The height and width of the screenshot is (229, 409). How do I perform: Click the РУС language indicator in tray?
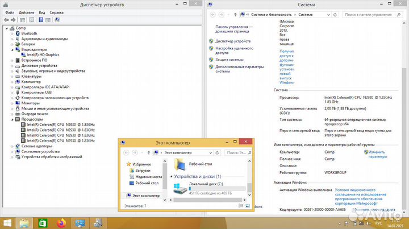[378, 223]
